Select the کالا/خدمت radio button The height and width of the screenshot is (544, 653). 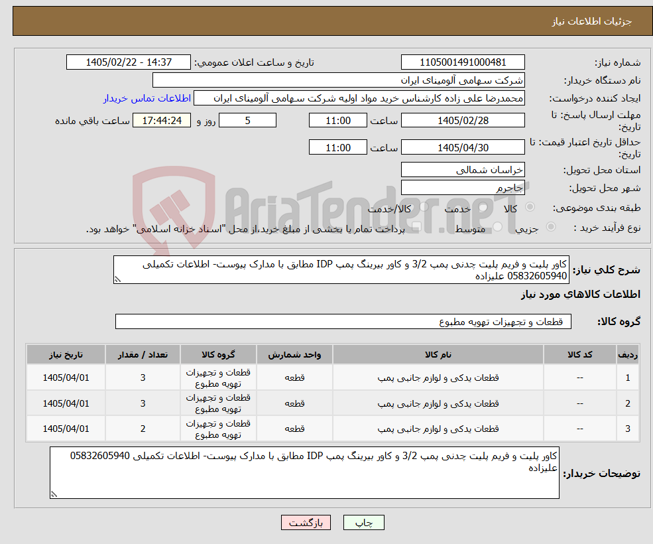pos(424,207)
